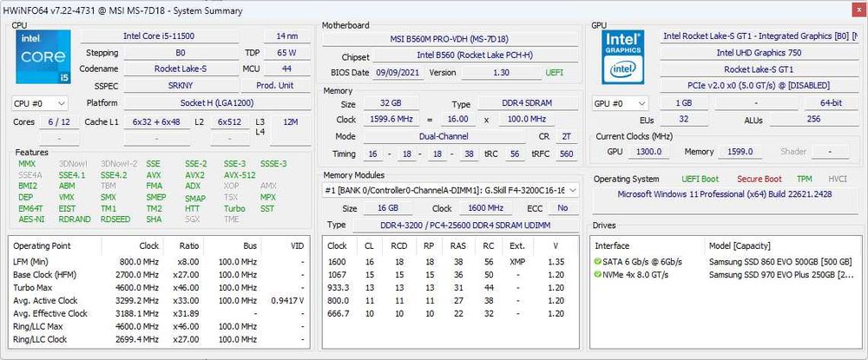The image size is (868, 360).
Task: Click the Intel Core i5-11500 name field
Action: coord(160,36)
